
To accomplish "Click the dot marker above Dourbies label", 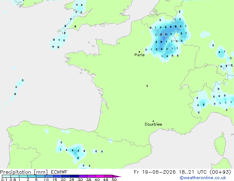I will [153, 121].
